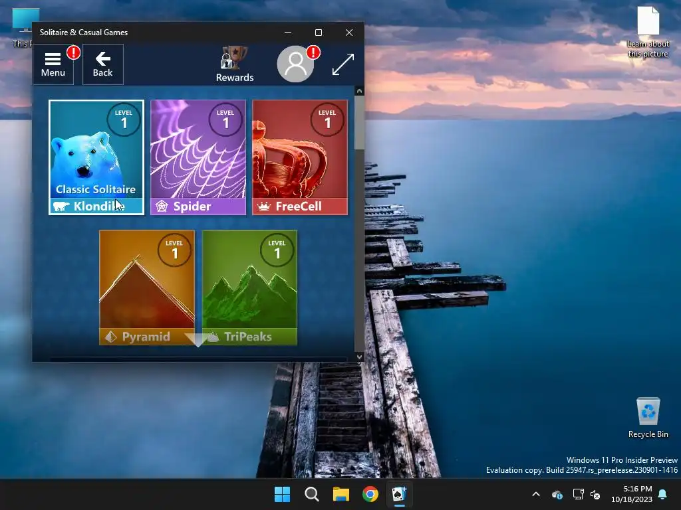Launch the Pyramid game tile
The image size is (681, 510).
pos(147,288)
